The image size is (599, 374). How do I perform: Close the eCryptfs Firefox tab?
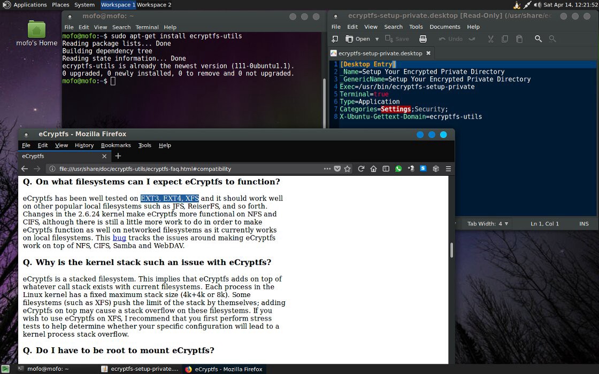[x=104, y=156]
